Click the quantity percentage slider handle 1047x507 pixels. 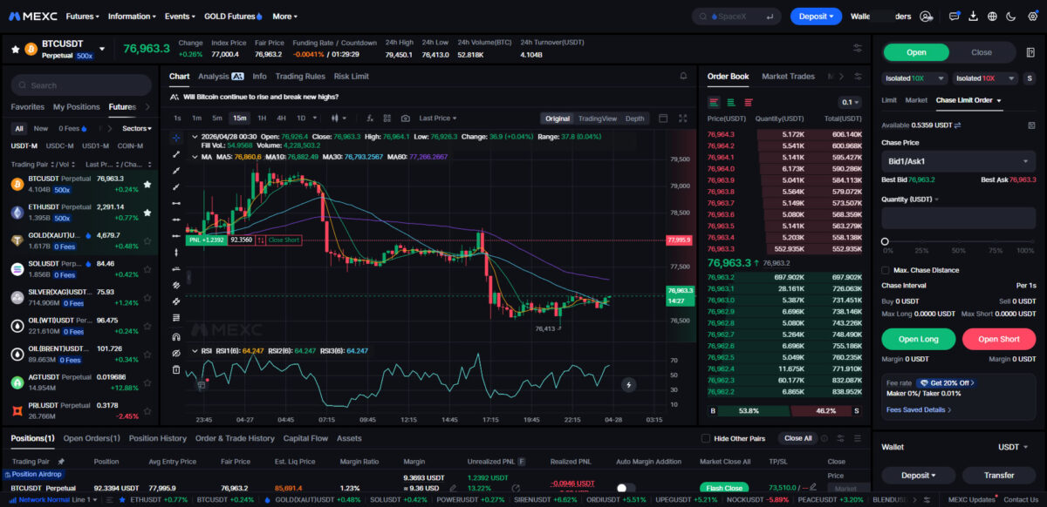click(885, 241)
